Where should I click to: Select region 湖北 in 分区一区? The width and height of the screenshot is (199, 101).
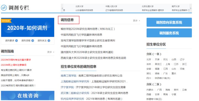tap(149, 73)
